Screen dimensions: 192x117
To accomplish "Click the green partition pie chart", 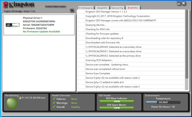I will [x=12, y=103].
